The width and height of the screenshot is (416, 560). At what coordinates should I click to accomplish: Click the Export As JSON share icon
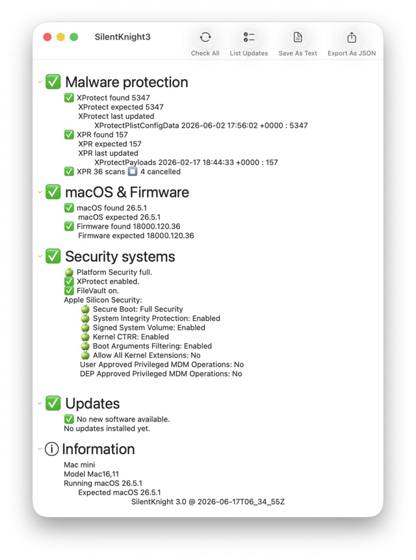[352, 37]
